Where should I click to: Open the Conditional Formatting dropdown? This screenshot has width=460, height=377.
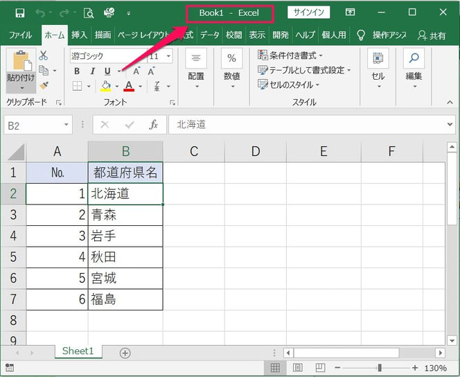pos(290,55)
